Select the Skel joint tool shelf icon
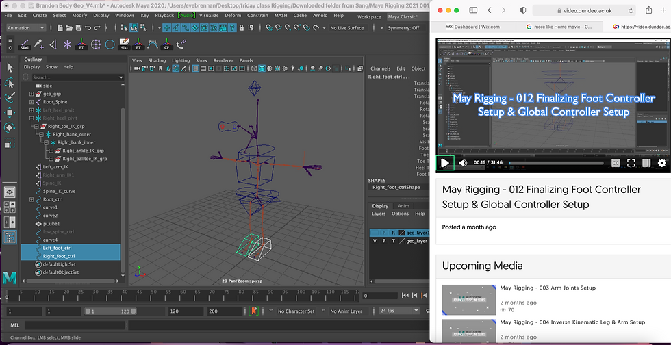Screen dimensions: 671x345 click(25, 44)
